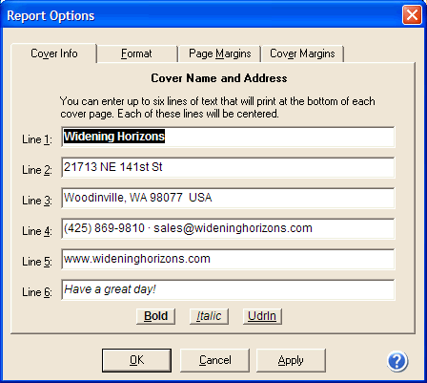Click the Cover Name and Address heading
Viewport: 427px width, 383px height.
pos(219,78)
